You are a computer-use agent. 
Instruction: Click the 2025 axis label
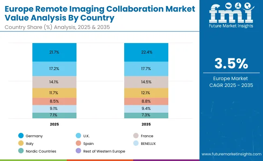click(x=54, y=124)
